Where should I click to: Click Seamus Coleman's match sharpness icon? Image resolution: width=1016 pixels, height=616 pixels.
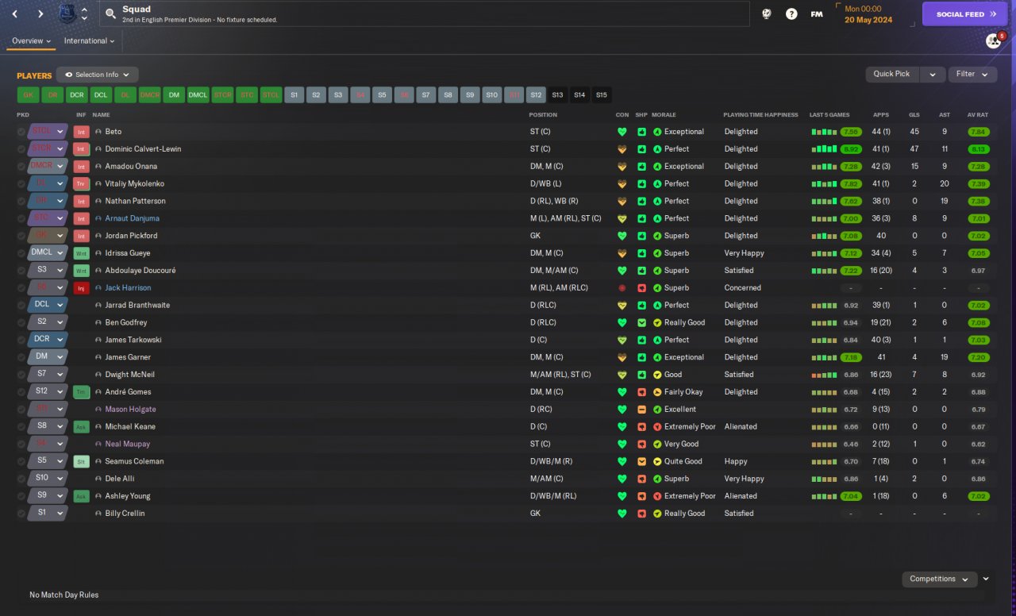[641, 461]
